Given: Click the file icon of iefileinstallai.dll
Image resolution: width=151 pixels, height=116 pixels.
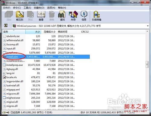Looking at the screenshot, I should pyautogui.click(x=5, y=40).
